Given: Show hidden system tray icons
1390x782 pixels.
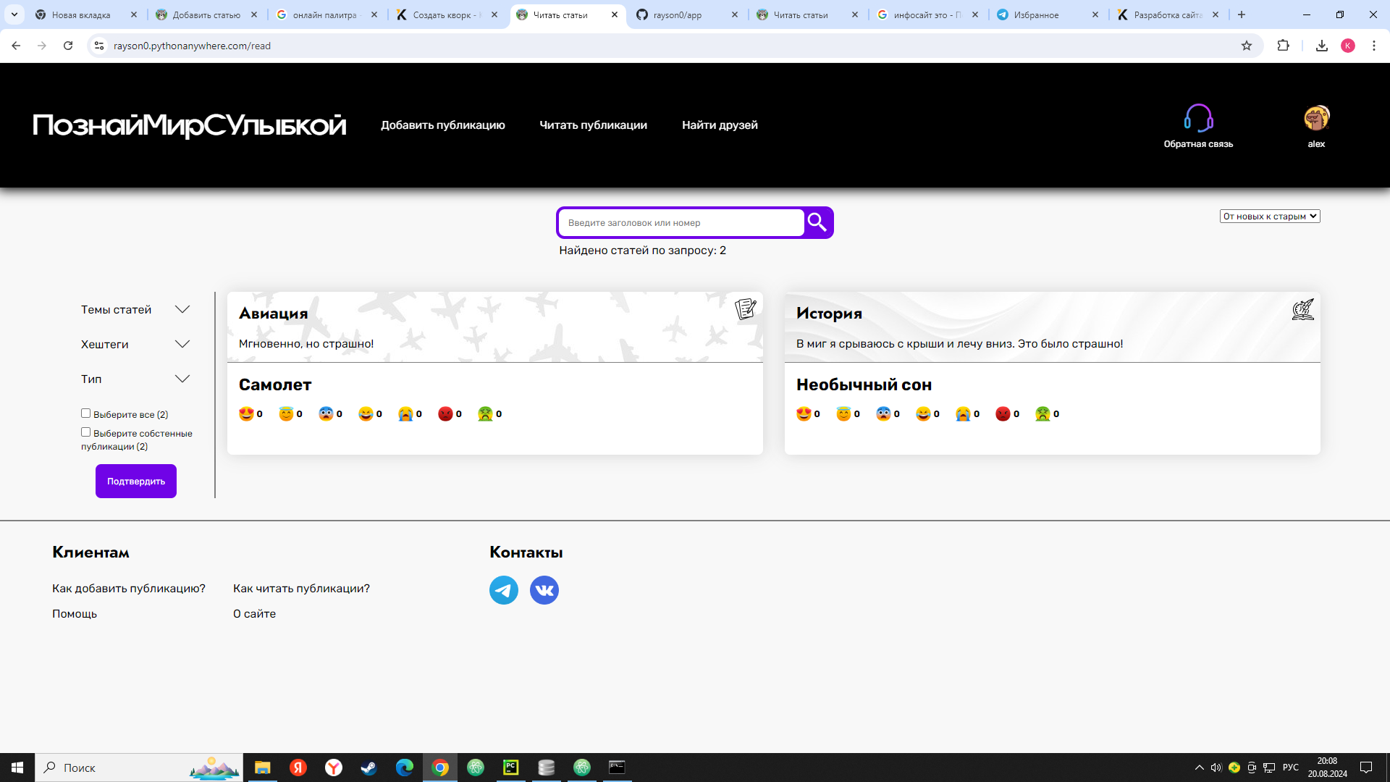Looking at the screenshot, I should pos(1199,768).
